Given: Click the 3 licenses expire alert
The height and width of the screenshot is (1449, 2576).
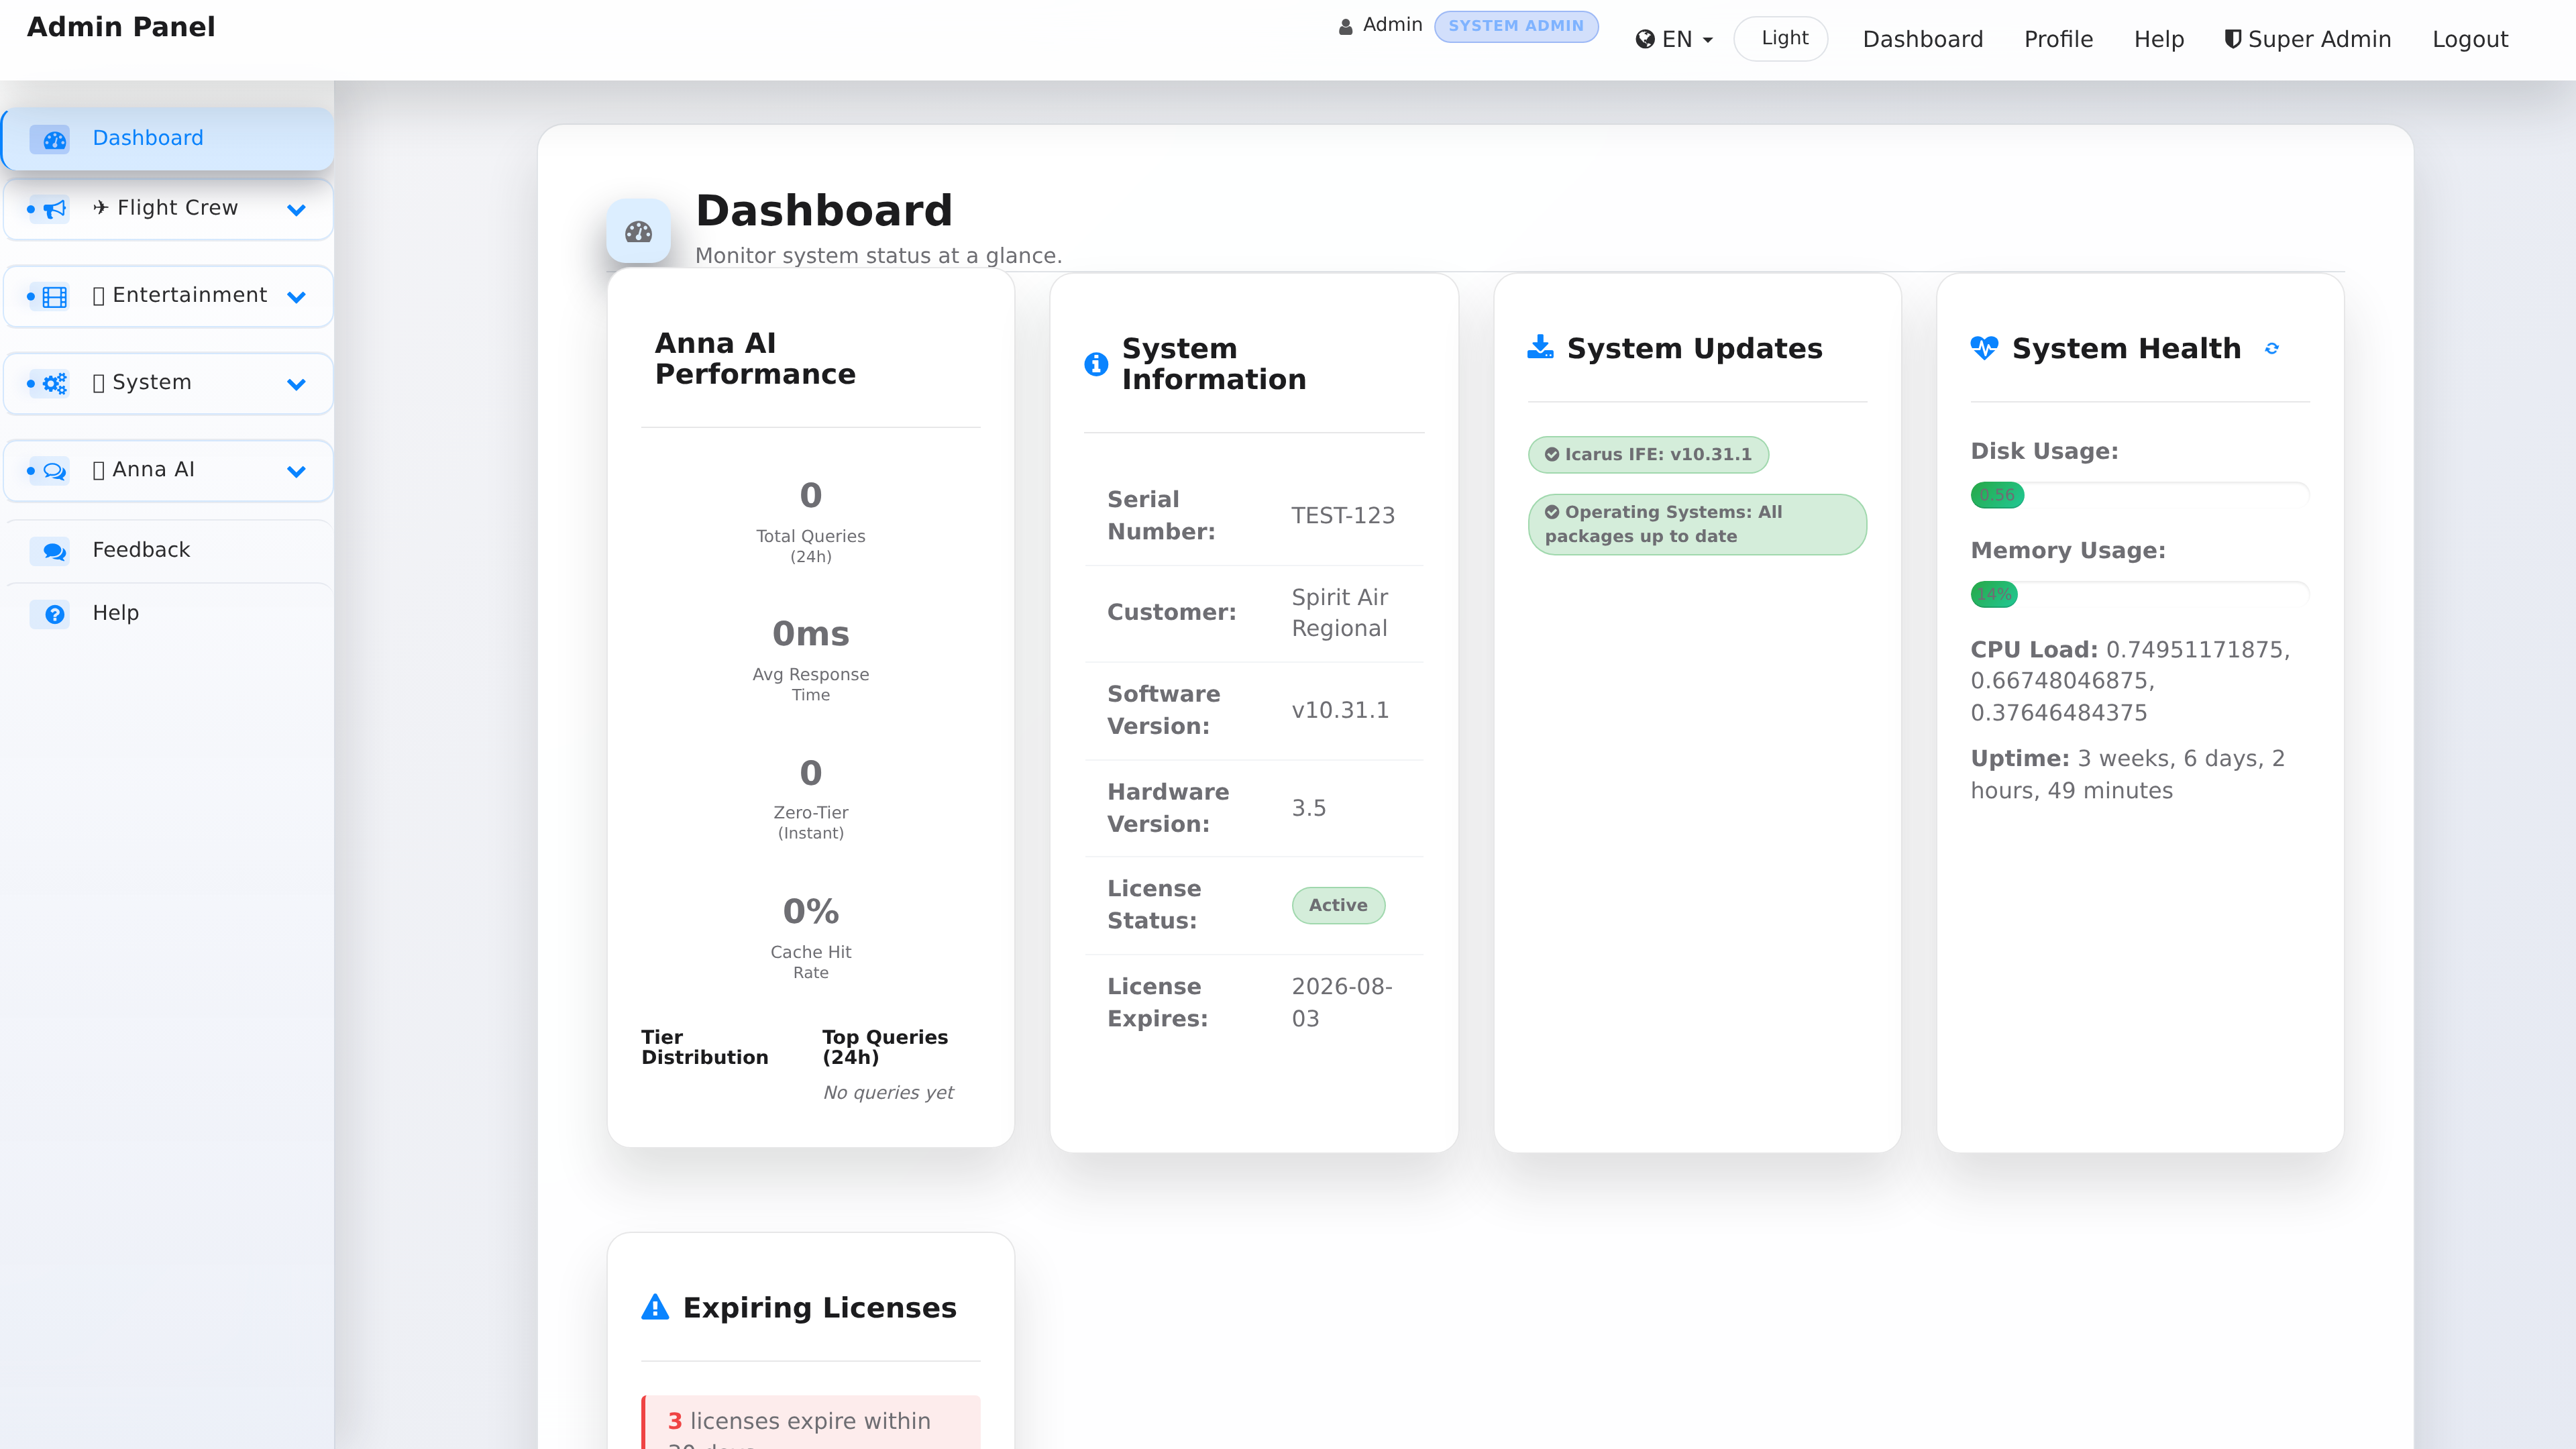Looking at the screenshot, I should pyautogui.click(x=810, y=1422).
